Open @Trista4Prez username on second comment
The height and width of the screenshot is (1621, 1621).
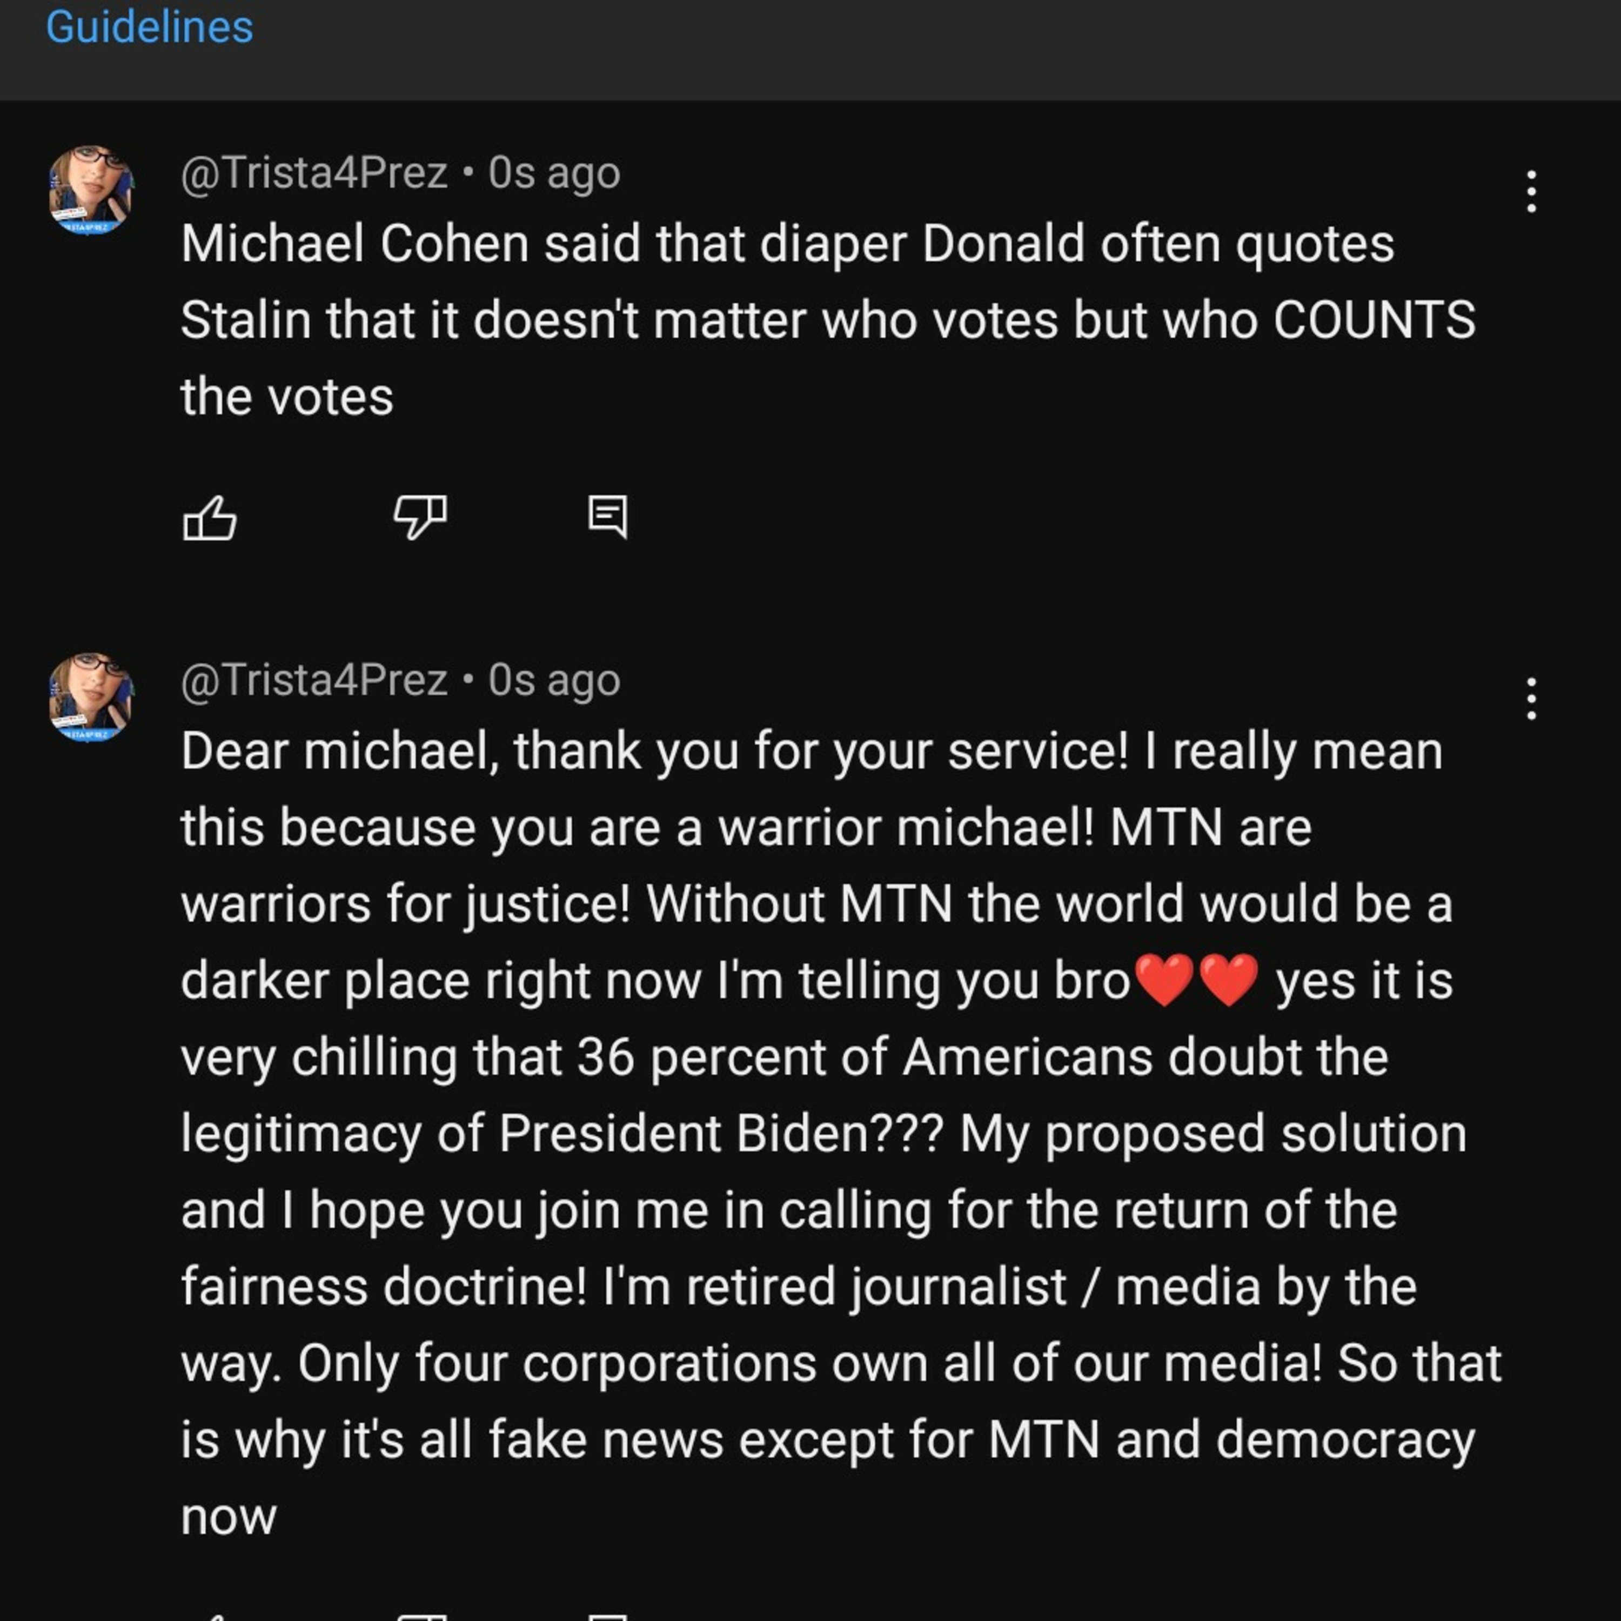(x=314, y=680)
